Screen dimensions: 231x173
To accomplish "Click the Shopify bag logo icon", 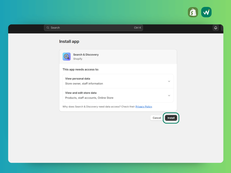I will [193, 12].
